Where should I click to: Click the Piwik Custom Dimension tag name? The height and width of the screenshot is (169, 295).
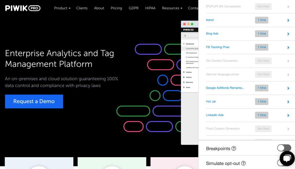pyautogui.click(x=223, y=129)
